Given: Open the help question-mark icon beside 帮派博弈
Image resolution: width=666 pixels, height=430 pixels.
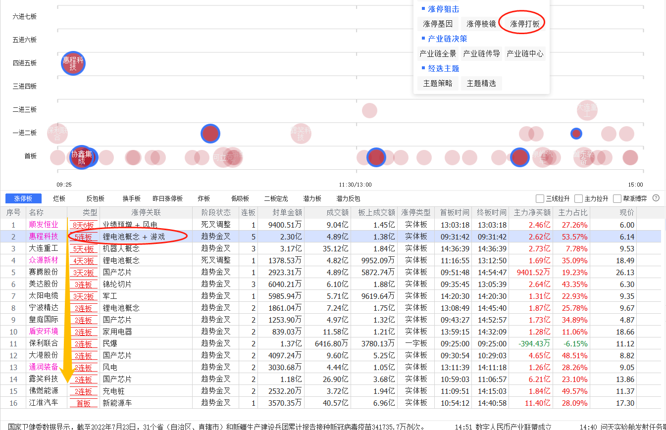Looking at the screenshot, I should pyautogui.click(x=656, y=198).
